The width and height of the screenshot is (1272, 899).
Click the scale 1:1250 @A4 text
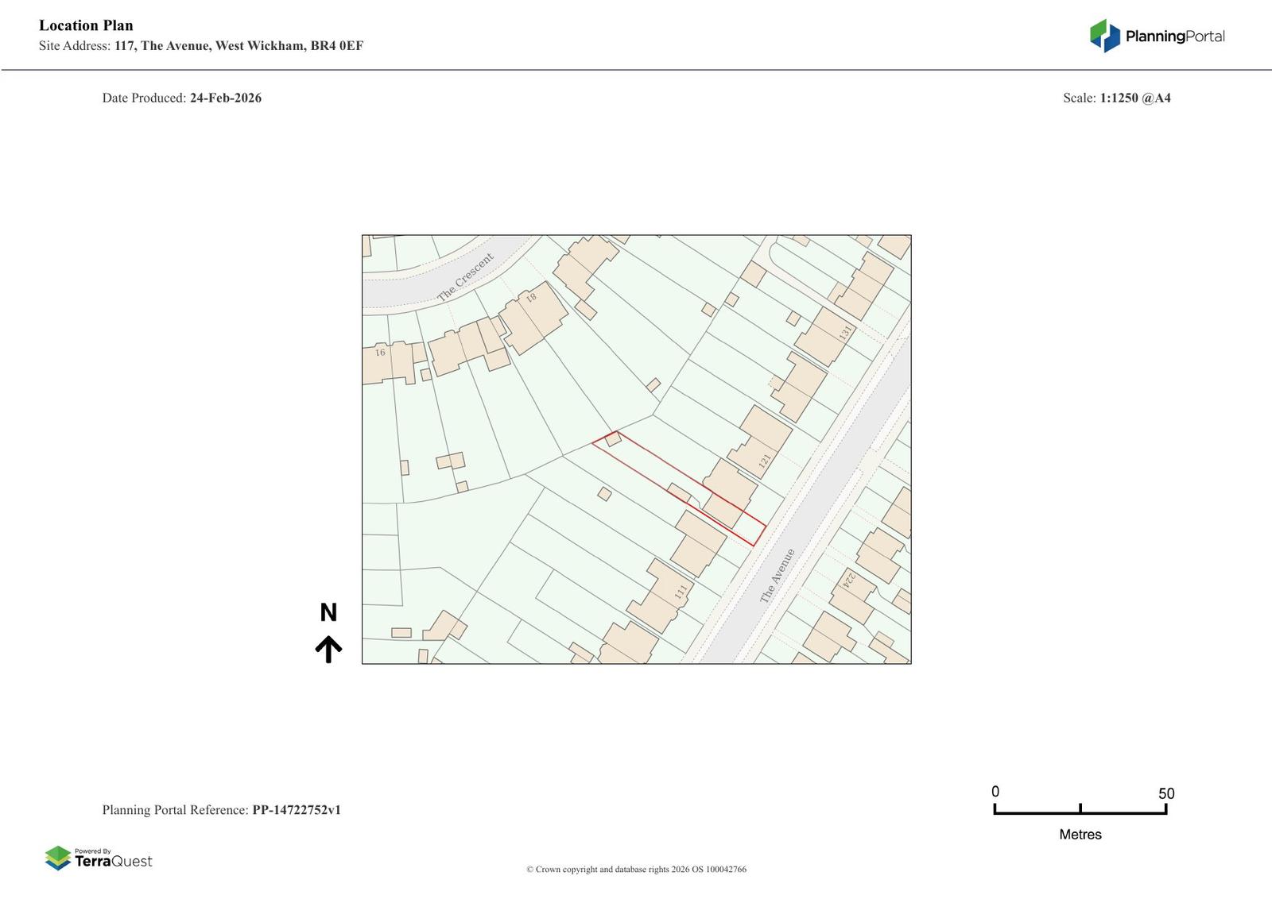click(1134, 98)
